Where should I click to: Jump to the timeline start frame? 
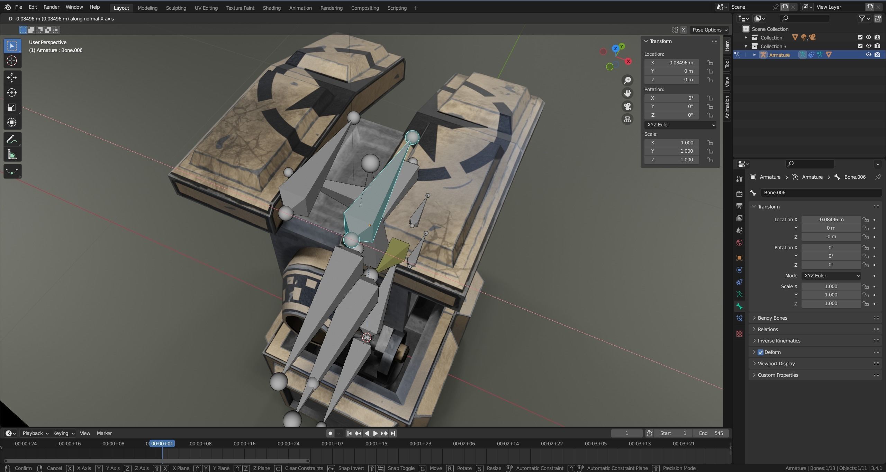click(350, 433)
